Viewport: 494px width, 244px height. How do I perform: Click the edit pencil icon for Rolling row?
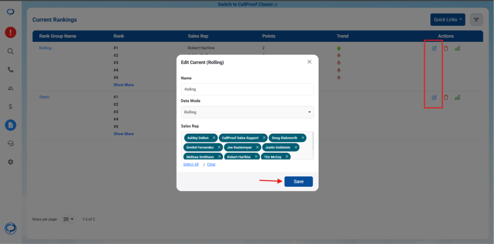434,49
